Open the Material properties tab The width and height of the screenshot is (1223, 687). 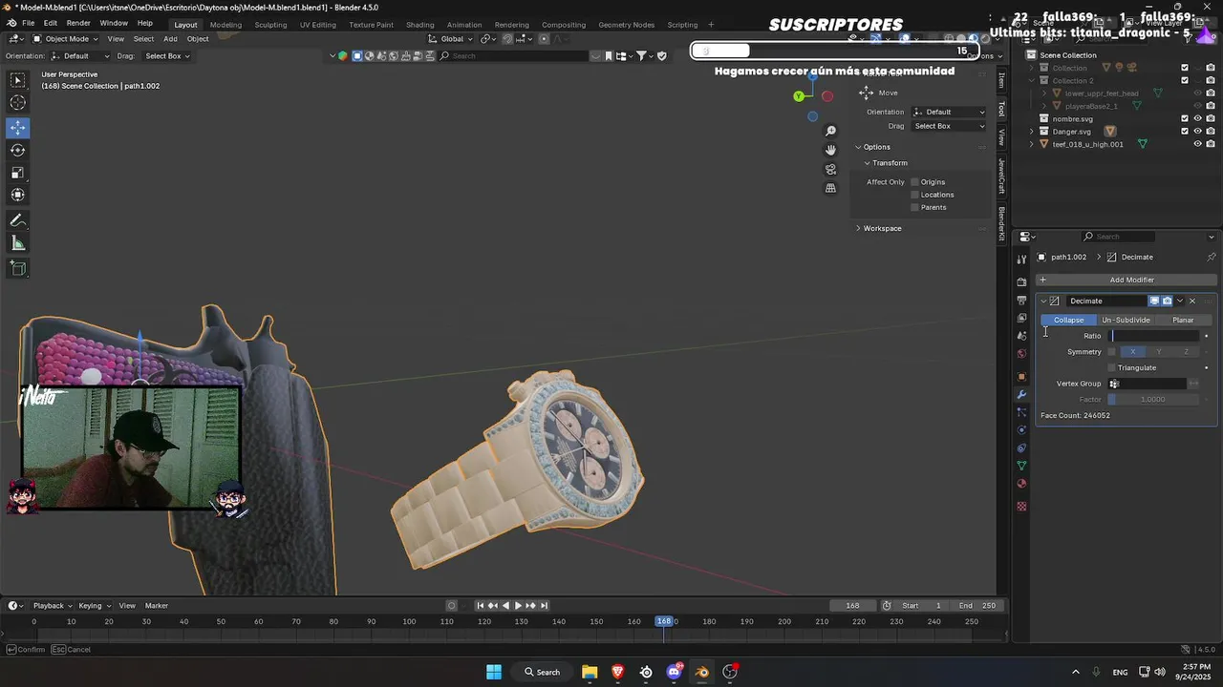(1021, 484)
